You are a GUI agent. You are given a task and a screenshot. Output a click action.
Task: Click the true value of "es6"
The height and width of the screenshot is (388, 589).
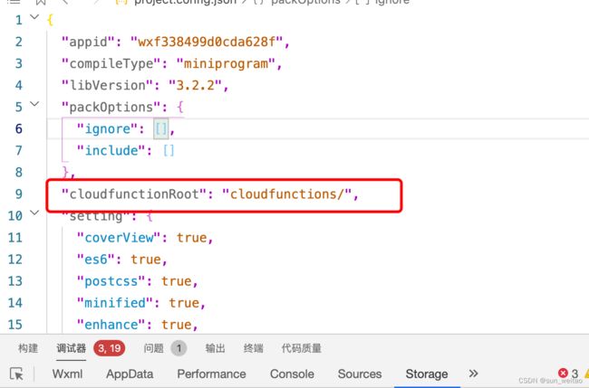[146, 259]
